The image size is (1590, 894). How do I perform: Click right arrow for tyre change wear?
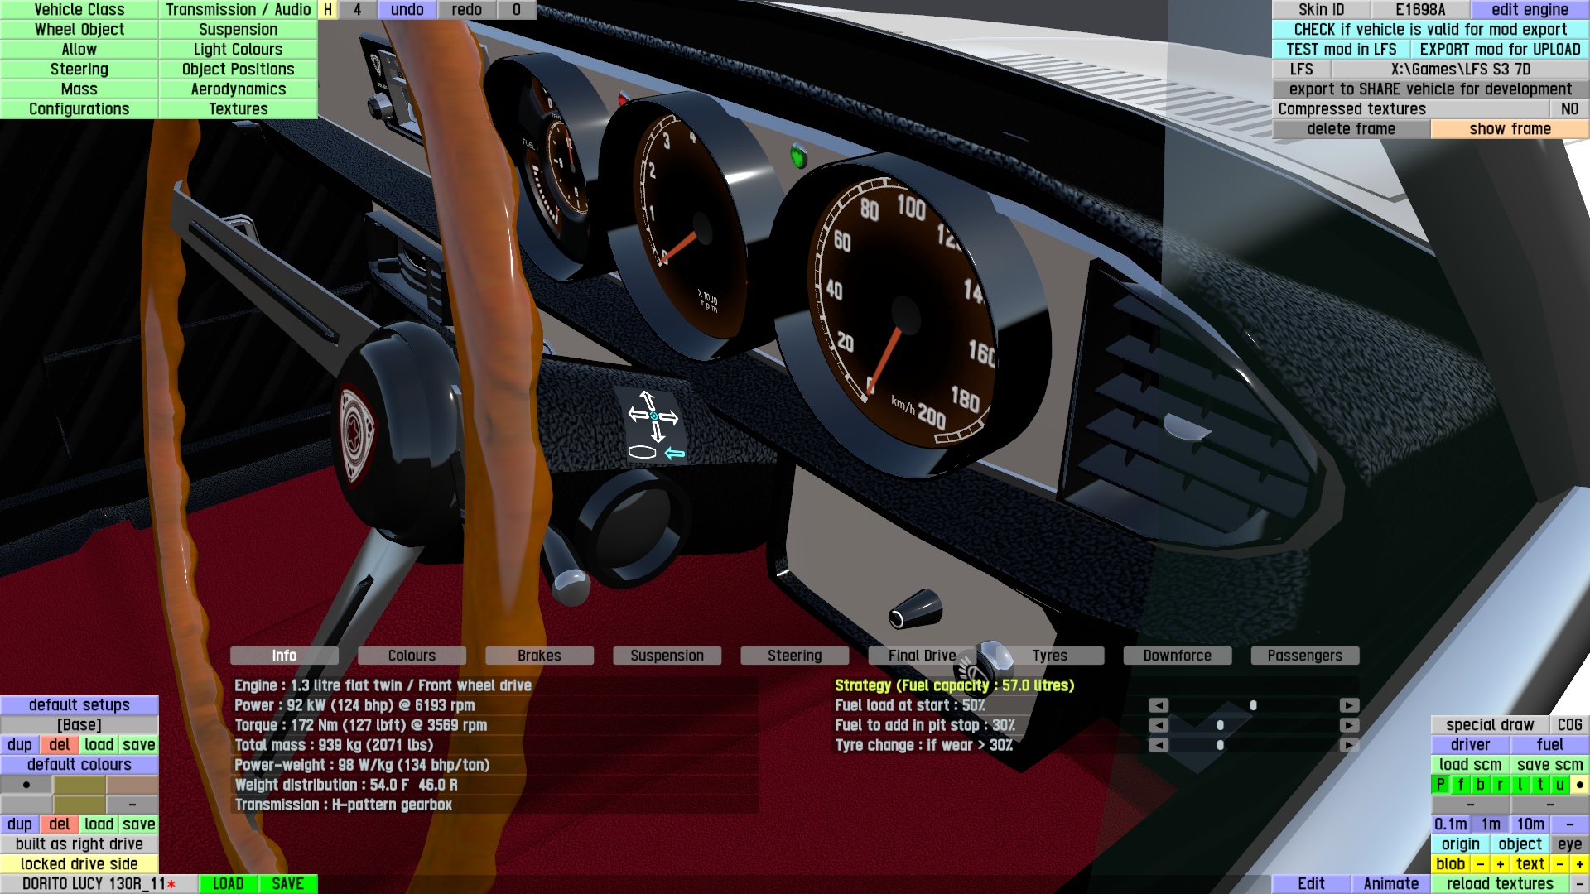pos(1349,745)
